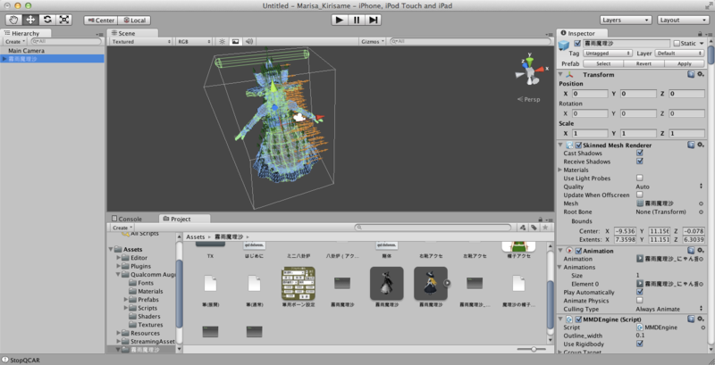Toggle GameObject active checkbox in Inspector
Image resolution: width=715 pixels, height=365 pixels.
pyautogui.click(x=577, y=43)
